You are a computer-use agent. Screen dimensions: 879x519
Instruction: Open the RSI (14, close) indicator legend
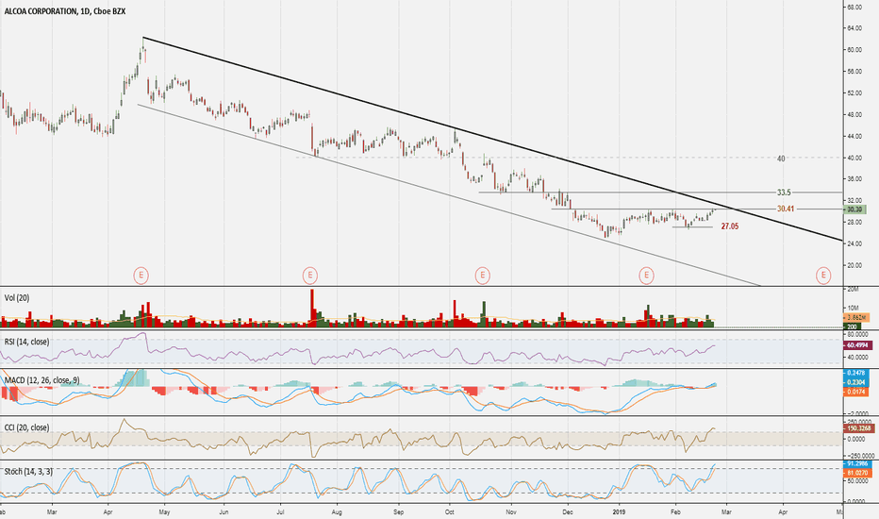pyautogui.click(x=26, y=342)
